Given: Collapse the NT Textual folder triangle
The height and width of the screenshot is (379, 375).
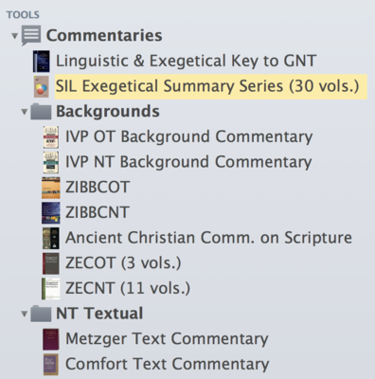Looking at the screenshot, I should [x=24, y=314].
